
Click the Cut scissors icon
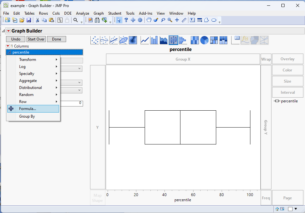[x=38, y=20]
